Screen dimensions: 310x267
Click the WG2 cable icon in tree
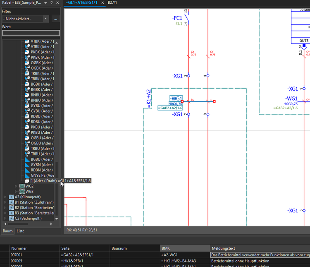[22, 186]
